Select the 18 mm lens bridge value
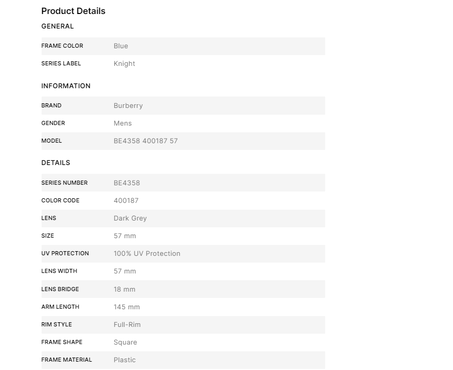Screen dimensions: 453x370 pos(125,289)
